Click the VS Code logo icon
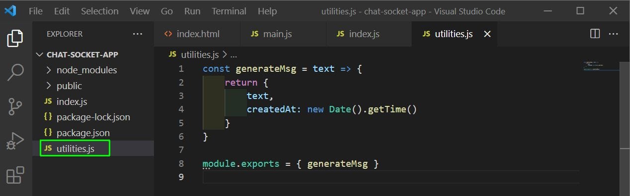The image size is (630, 196). click(10, 11)
